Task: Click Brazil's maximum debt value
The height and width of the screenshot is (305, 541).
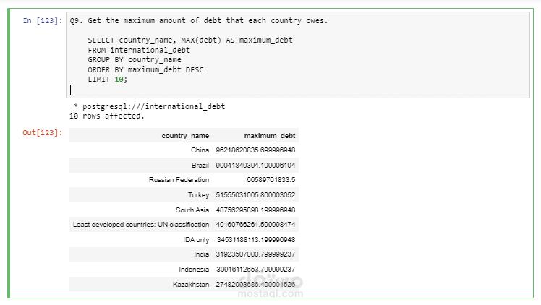Action: (255, 166)
